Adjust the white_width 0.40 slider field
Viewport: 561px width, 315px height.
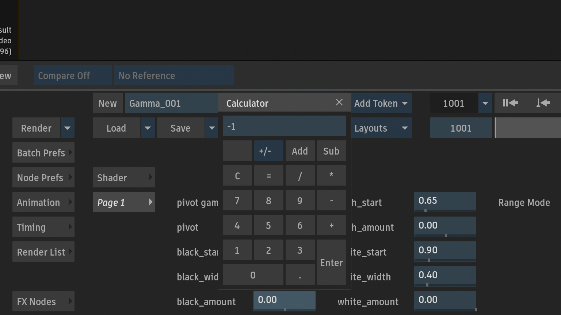[x=445, y=276]
